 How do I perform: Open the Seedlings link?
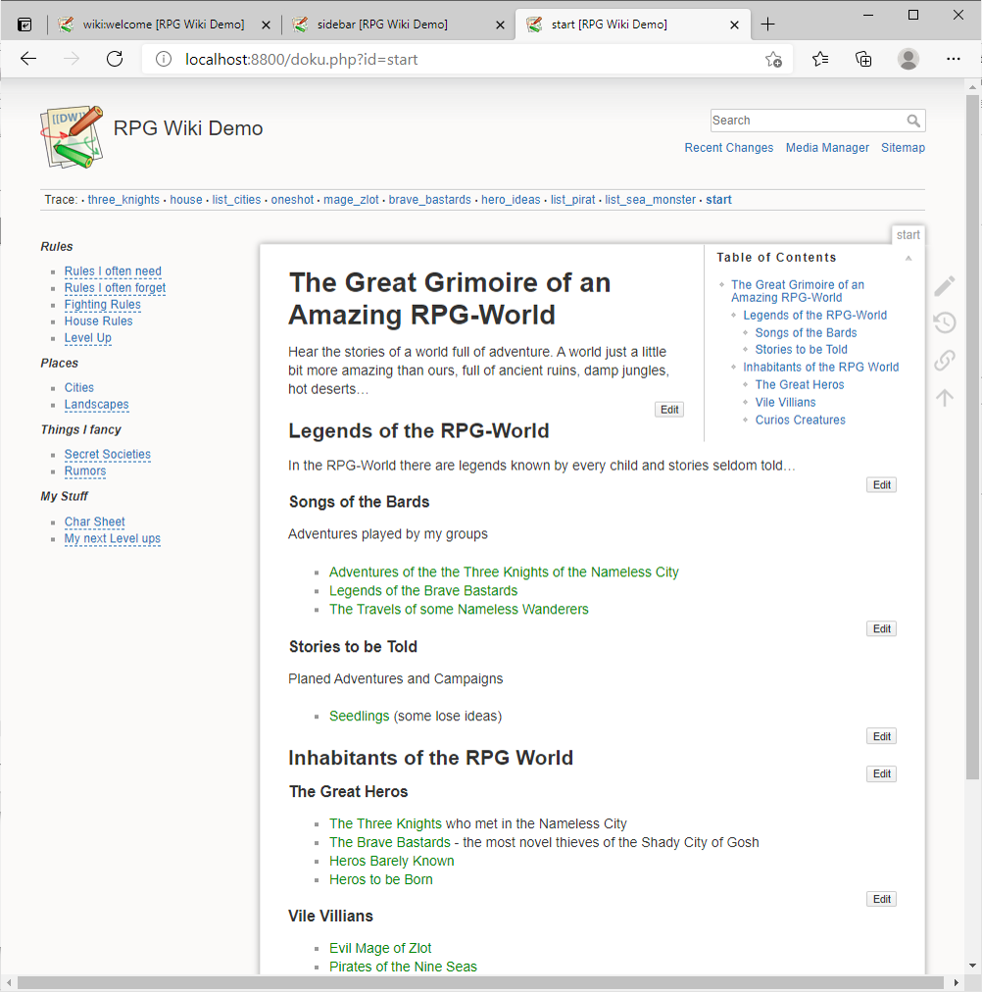coord(359,717)
